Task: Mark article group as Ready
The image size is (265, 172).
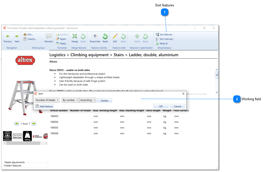Action: tap(61, 44)
